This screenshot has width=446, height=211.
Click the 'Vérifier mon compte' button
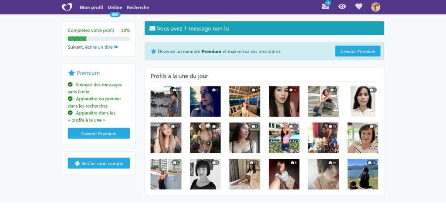(x=99, y=163)
